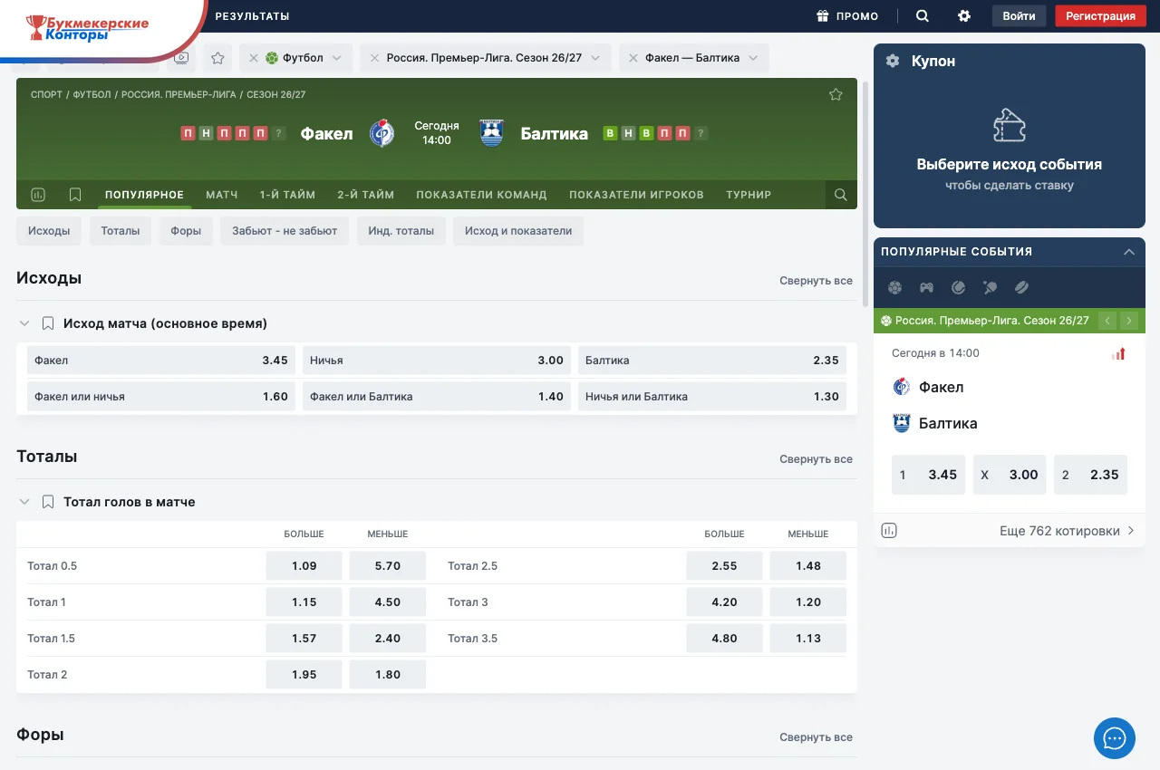This screenshot has width=1160, height=770.
Task: Switch to the 2-й тайм tab
Action: 366,195
